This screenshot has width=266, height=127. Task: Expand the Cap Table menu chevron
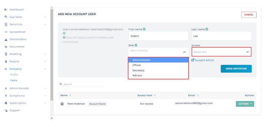tap(45, 17)
